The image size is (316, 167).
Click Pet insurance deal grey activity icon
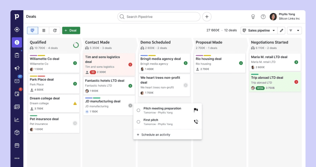(75, 123)
